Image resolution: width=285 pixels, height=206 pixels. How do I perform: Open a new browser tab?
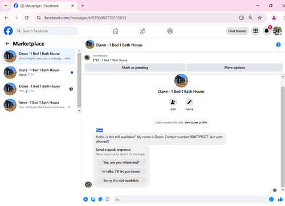pyautogui.click(x=83, y=6)
